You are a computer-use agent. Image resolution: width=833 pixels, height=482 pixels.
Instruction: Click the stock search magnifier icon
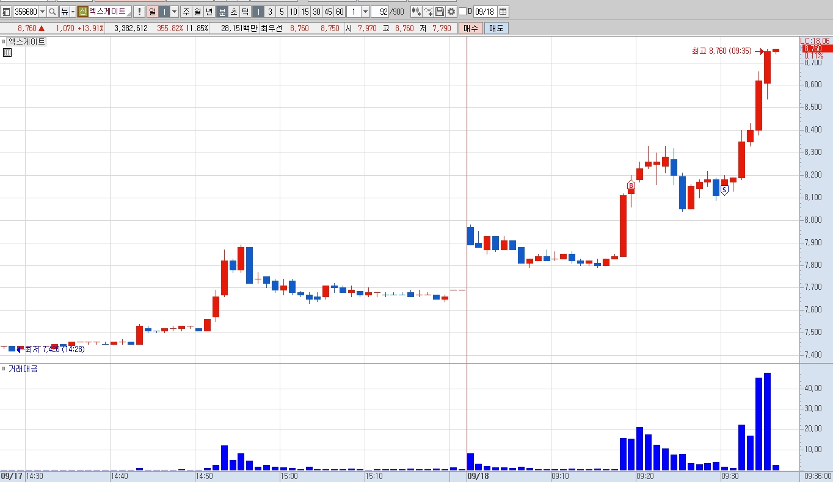(53, 12)
